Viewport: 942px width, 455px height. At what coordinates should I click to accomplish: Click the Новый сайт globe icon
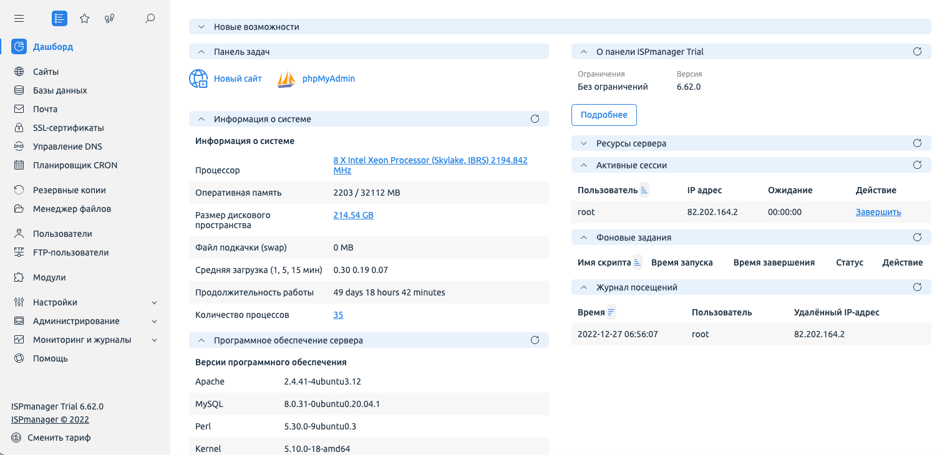point(198,79)
